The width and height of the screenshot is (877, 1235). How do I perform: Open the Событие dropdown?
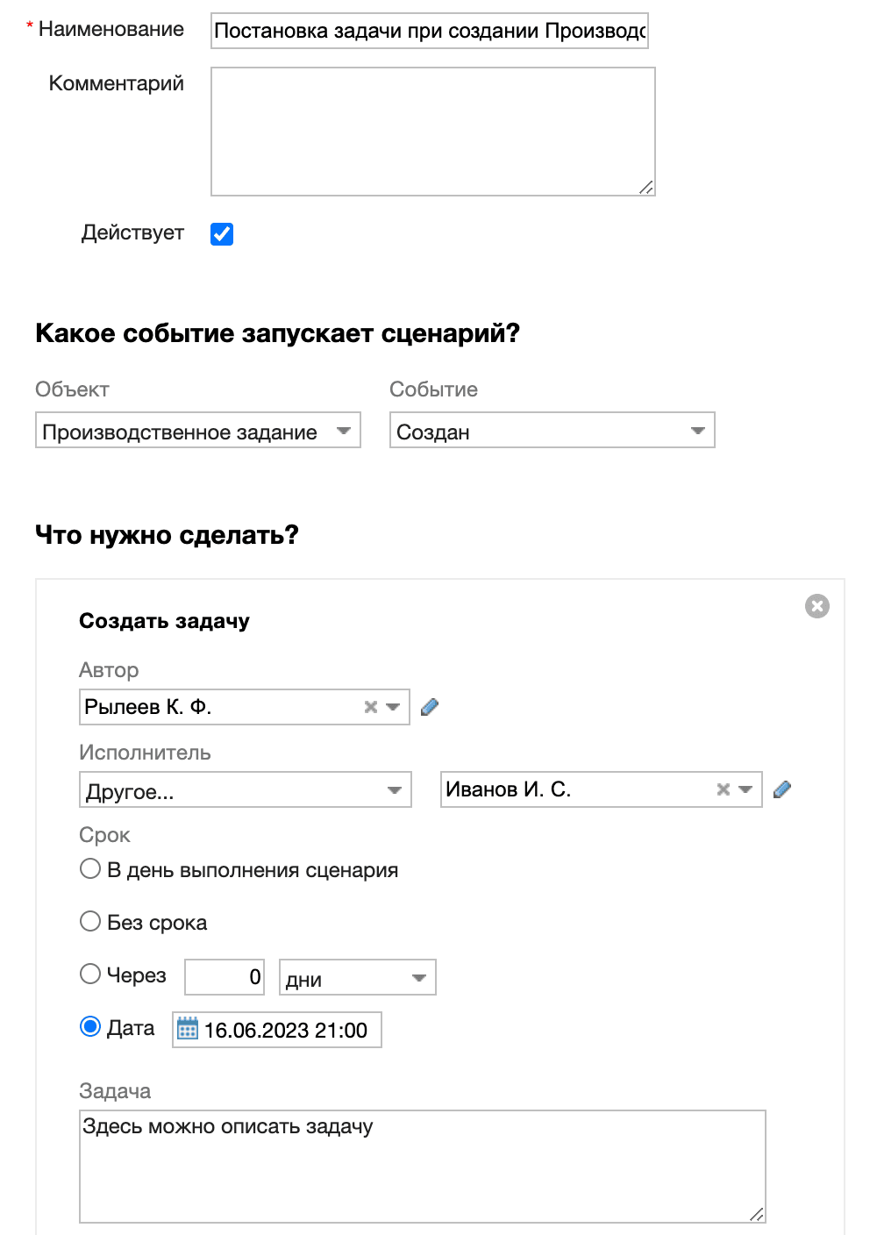[697, 431]
